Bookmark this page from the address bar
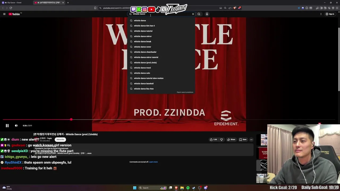The height and width of the screenshot is (191, 340). coord(95,8)
